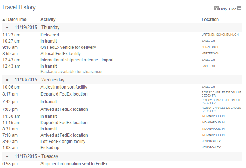Click the Help question mark icon

tap(216, 8)
